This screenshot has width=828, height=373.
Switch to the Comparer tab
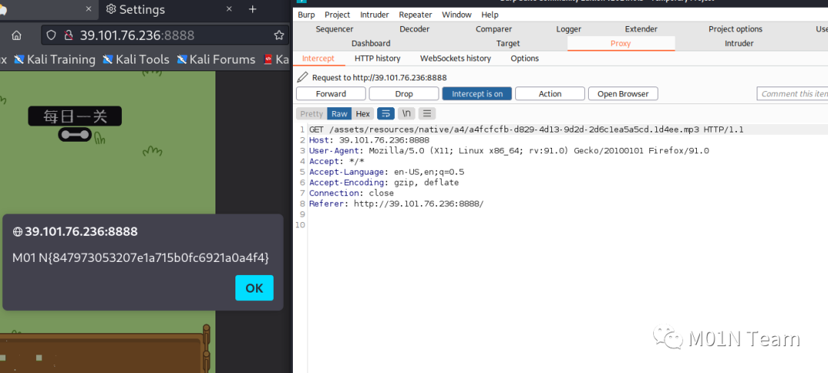(x=494, y=29)
